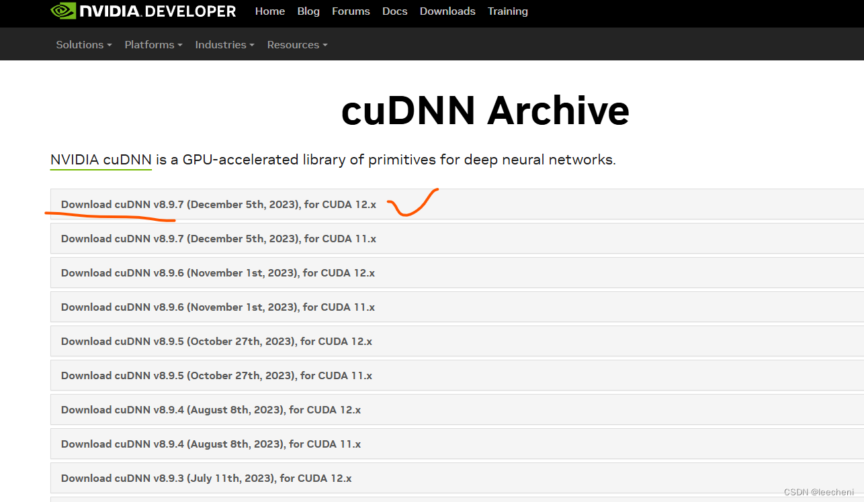Open the Home nav link
This screenshot has width=864, height=502.
270,11
